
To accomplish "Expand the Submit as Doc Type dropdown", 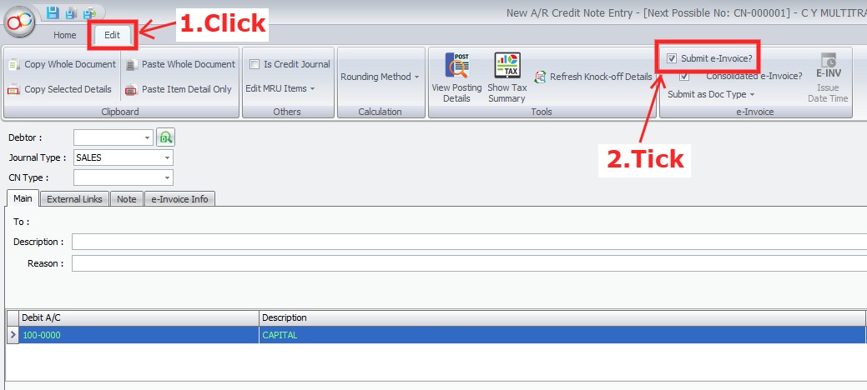I will click(x=710, y=94).
